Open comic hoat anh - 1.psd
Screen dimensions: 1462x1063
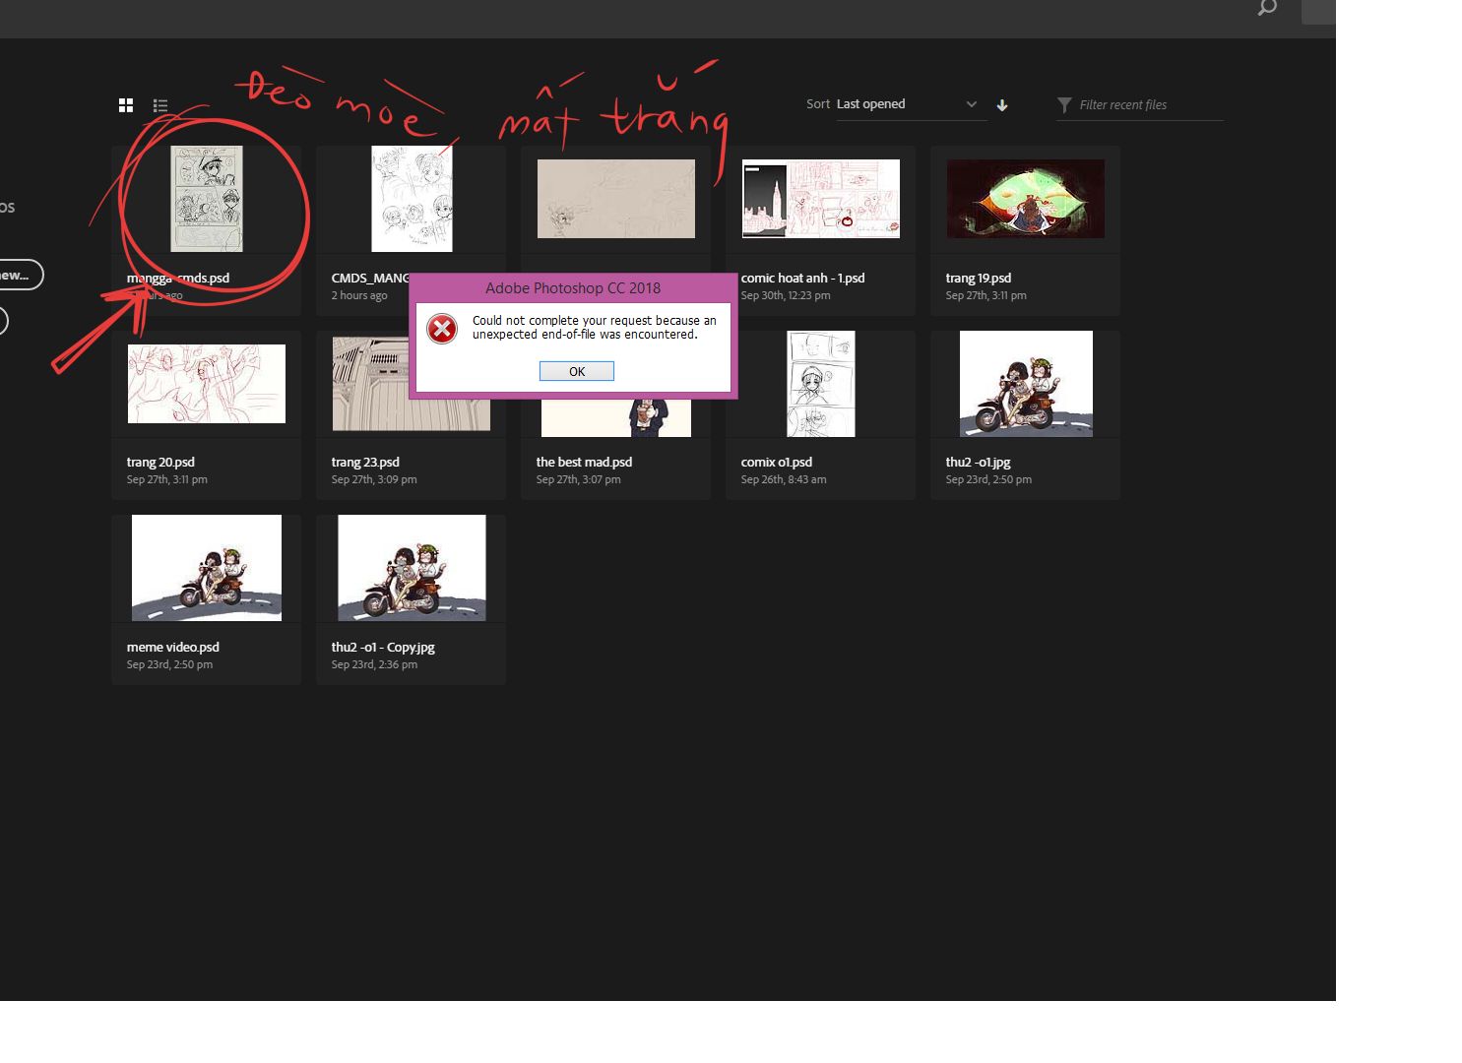820,199
